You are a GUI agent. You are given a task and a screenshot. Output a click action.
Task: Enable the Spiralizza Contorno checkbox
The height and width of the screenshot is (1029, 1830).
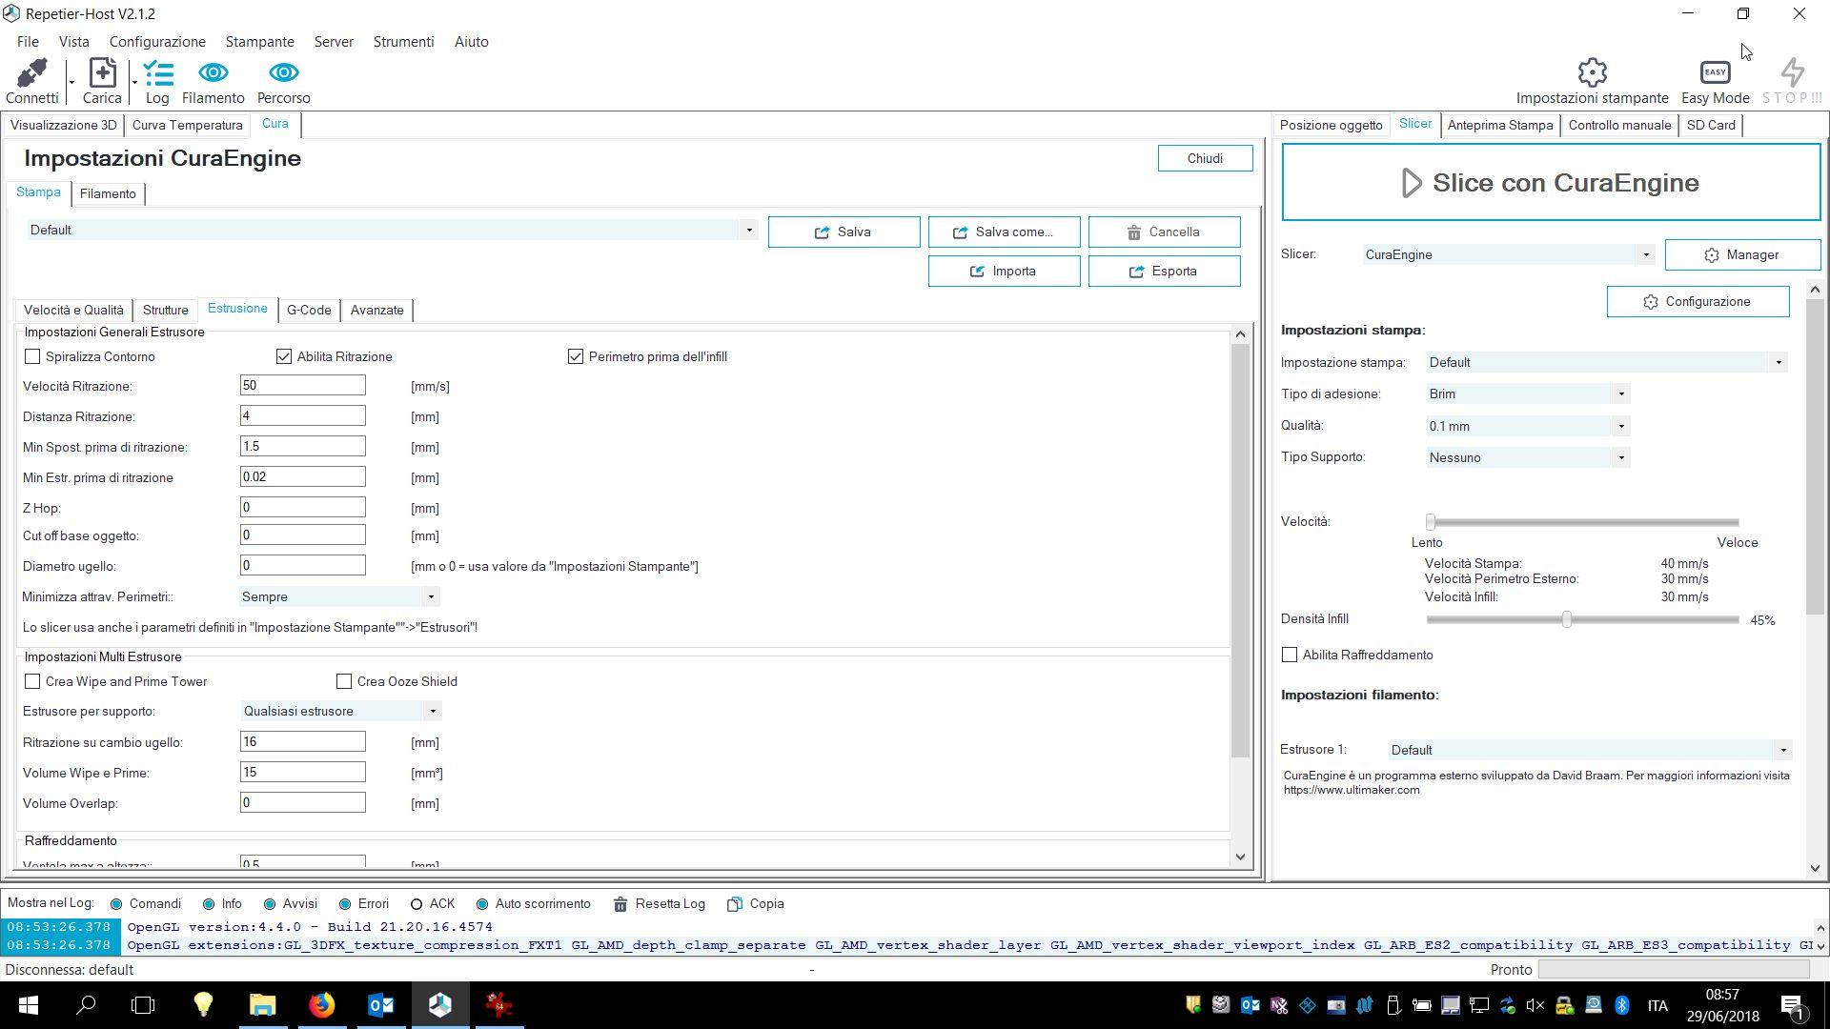tap(33, 356)
